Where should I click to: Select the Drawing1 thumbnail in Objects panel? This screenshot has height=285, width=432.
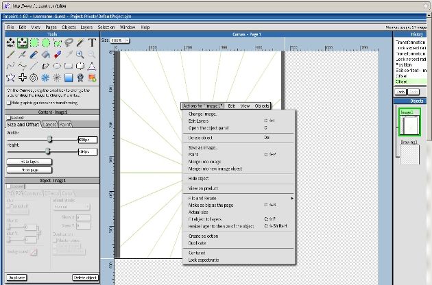point(409,155)
